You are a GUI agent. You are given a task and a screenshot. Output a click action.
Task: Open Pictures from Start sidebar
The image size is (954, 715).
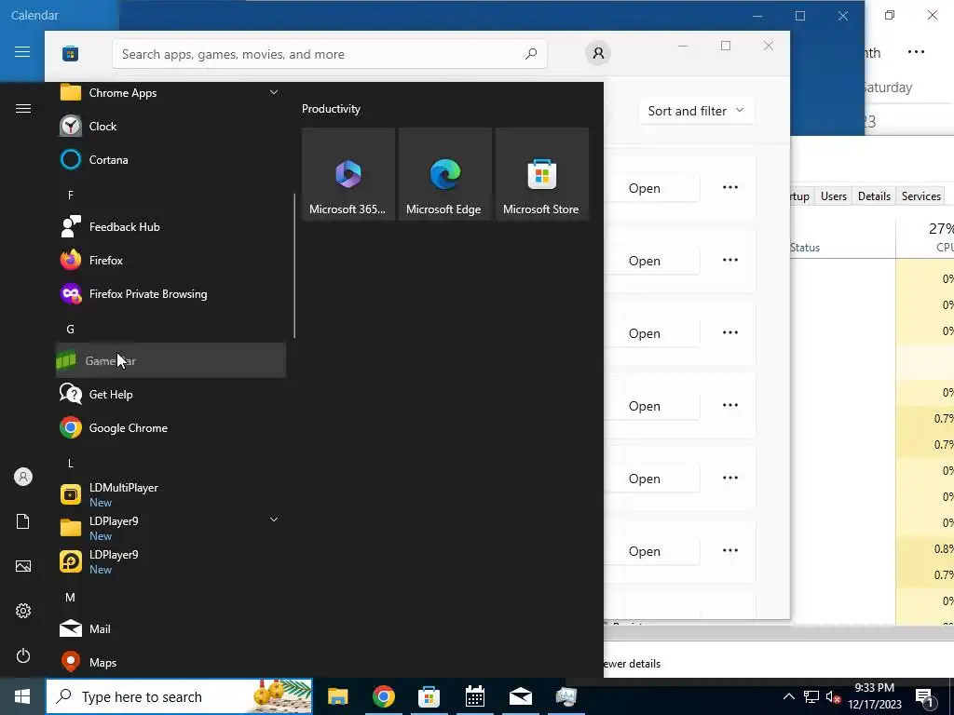23,566
